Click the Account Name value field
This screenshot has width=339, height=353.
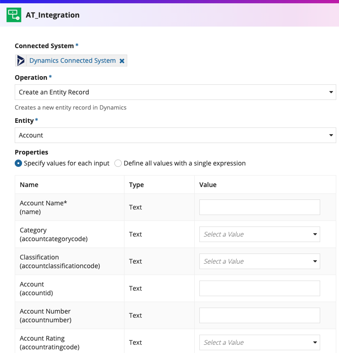[260, 207]
